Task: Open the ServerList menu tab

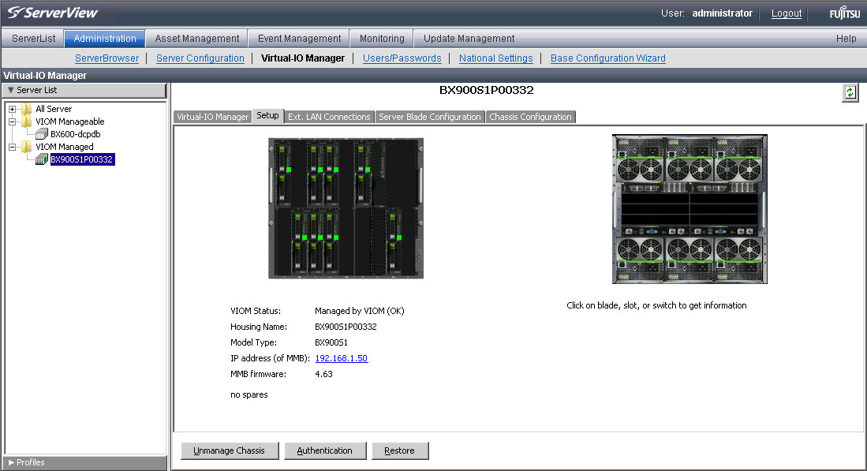Action: (x=33, y=38)
